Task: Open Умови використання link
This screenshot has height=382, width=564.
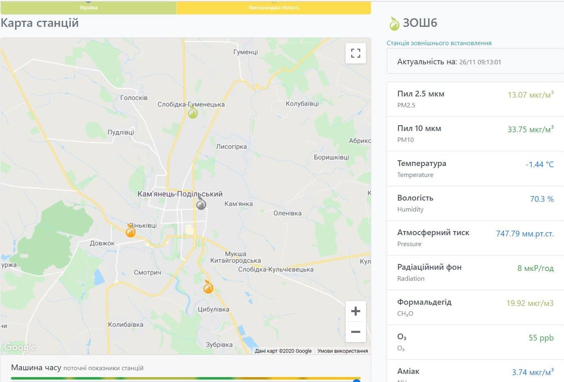Action: 342,351
